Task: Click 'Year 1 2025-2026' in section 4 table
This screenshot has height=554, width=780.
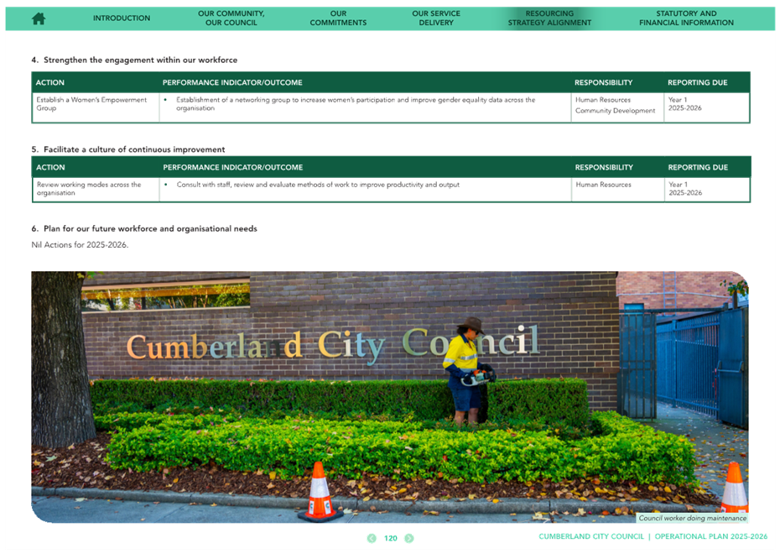Action: point(685,103)
